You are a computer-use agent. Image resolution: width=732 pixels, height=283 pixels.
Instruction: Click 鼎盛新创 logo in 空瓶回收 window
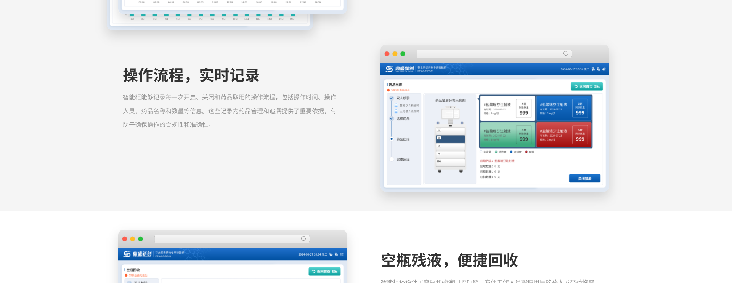(137, 254)
